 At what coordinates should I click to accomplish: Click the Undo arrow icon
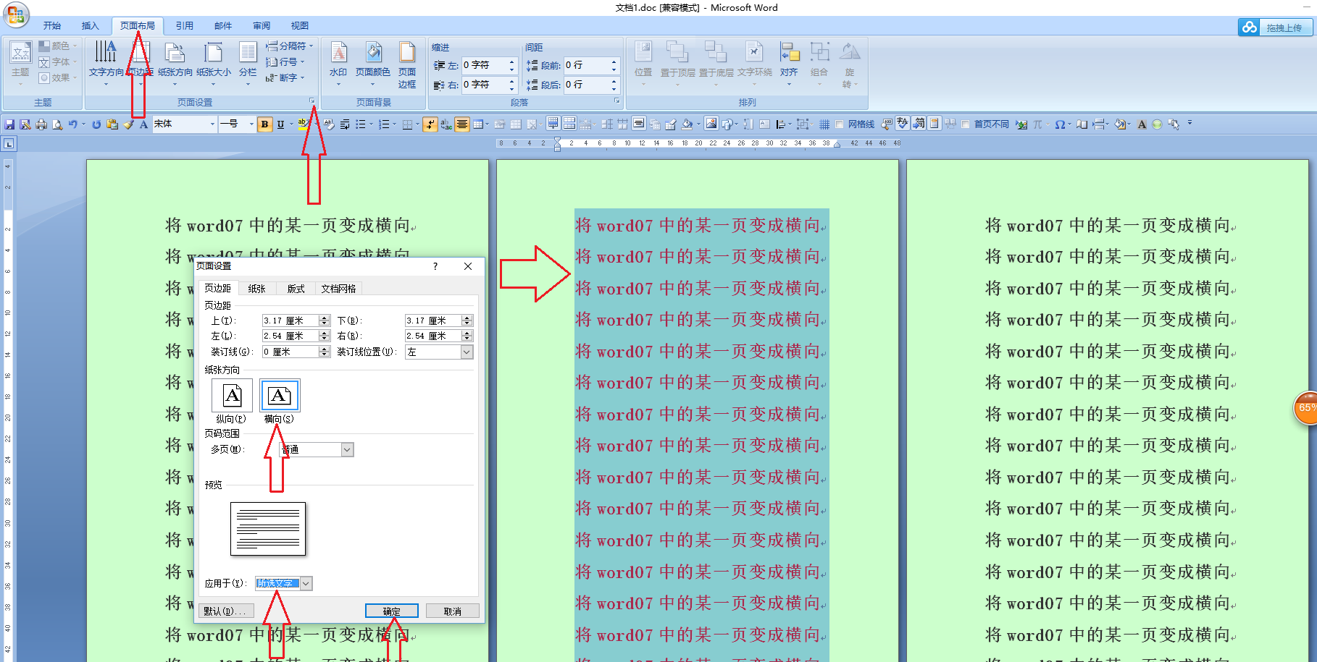(73, 124)
